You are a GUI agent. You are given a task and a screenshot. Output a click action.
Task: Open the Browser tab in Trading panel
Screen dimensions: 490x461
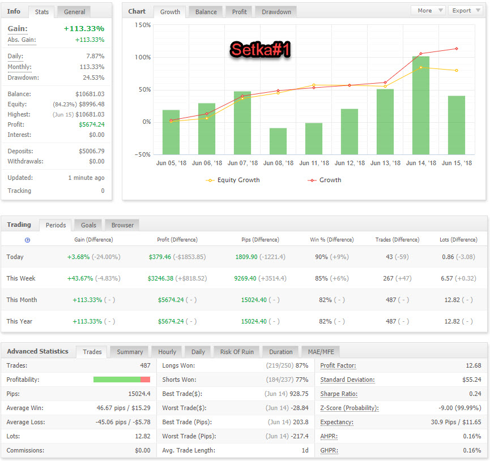pos(122,225)
